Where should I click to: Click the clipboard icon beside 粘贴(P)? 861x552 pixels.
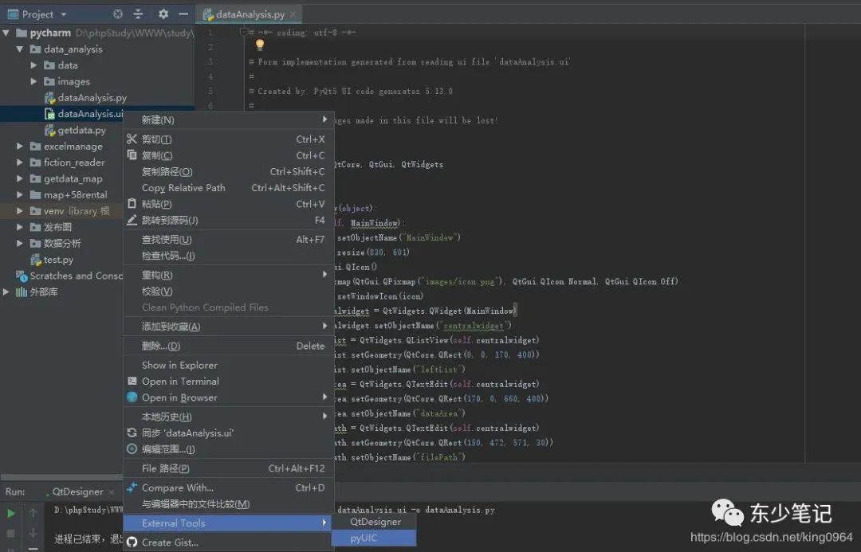132,204
